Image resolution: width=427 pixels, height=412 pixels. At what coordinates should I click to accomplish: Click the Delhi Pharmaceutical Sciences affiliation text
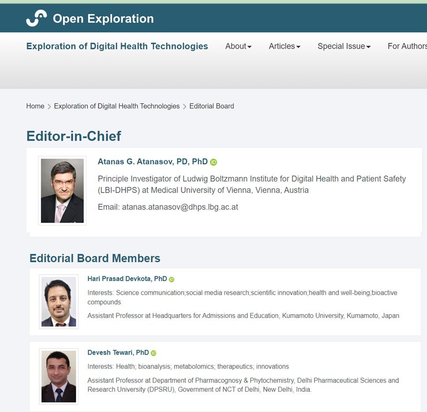click(x=243, y=385)
